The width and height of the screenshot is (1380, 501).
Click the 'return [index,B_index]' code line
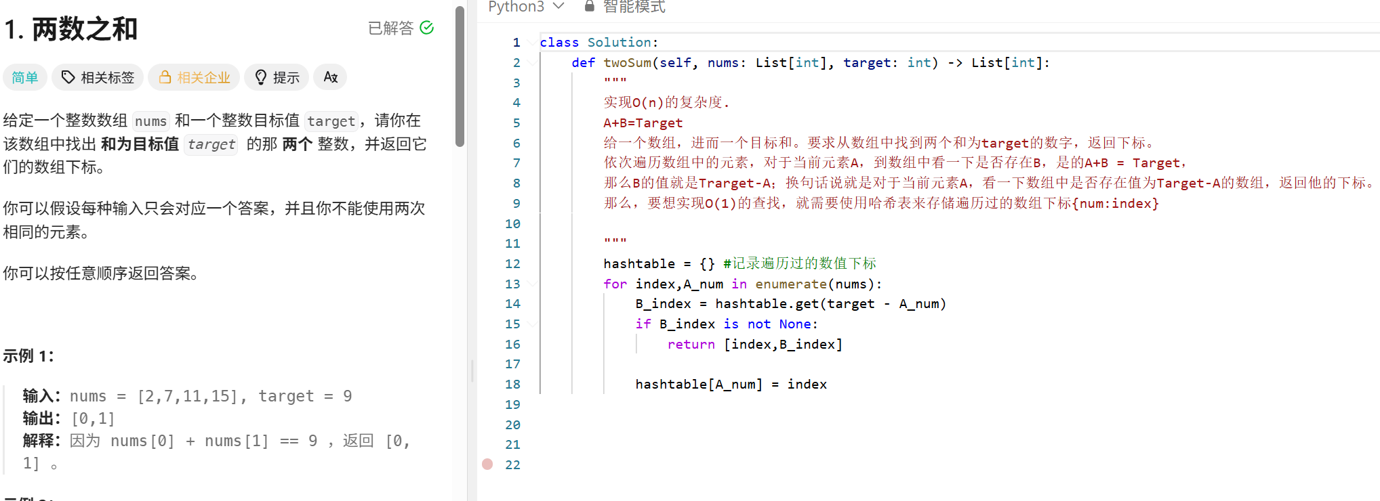tap(754, 345)
